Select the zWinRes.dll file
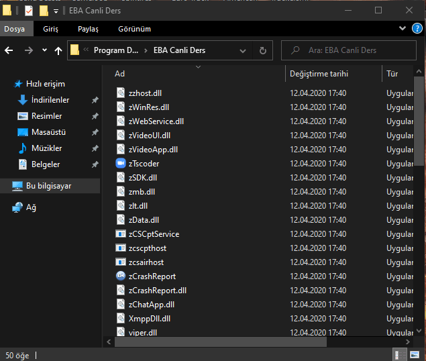This screenshot has width=426, height=361. [149, 107]
